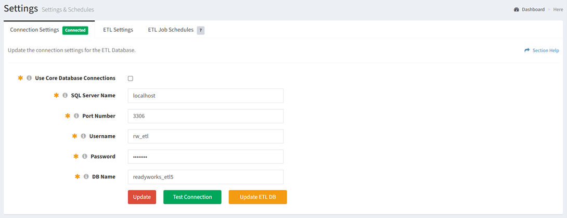
Task: Focus the Port Number input field
Action: 205,116
